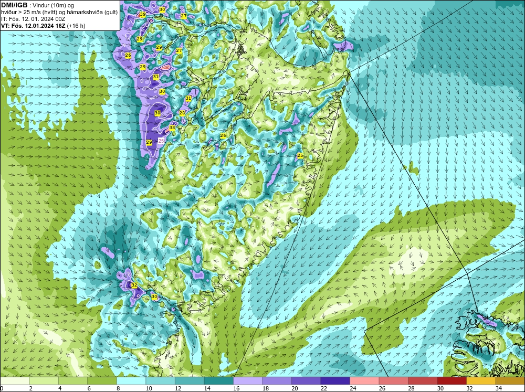Select the 12–14 m/s teal swatch
Screen dimensions: 525x392
190,381
